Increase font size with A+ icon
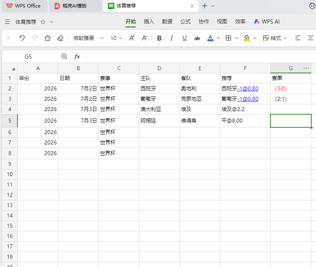 [x=132, y=38]
